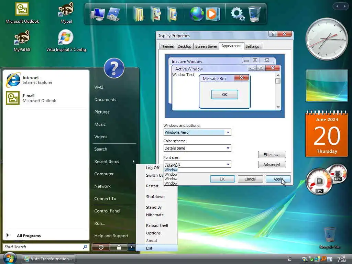Click the Effects... button
The height and width of the screenshot is (264, 352).
click(x=272, y=154)
